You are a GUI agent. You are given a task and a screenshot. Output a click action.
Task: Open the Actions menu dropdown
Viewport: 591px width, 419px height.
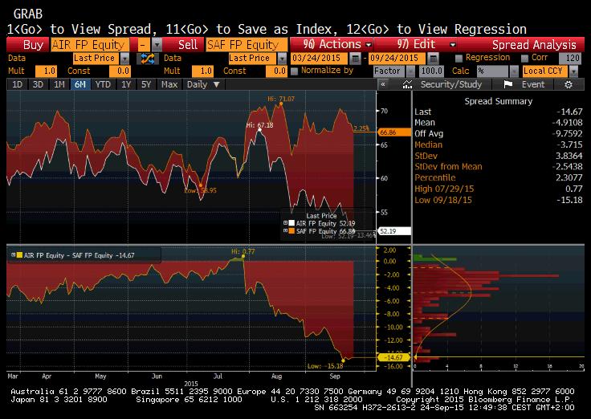tap(369, 44)
